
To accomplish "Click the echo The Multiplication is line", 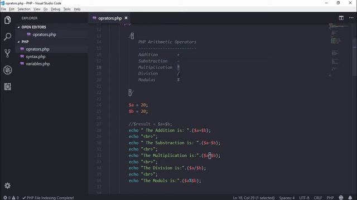I will coord(175,156).
